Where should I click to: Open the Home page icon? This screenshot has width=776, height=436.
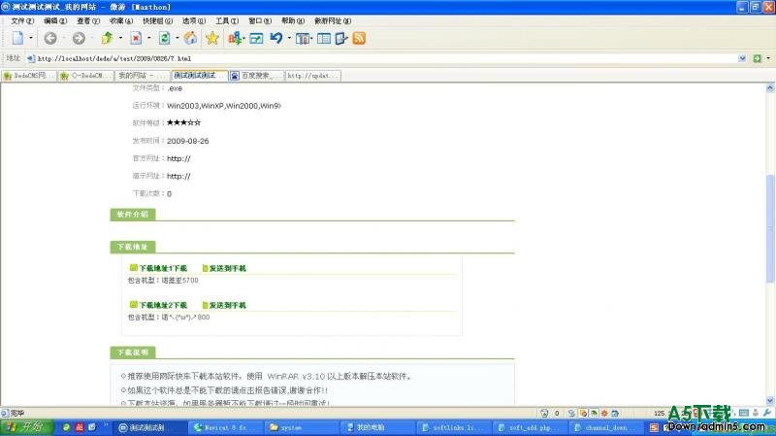pos(190,38)
